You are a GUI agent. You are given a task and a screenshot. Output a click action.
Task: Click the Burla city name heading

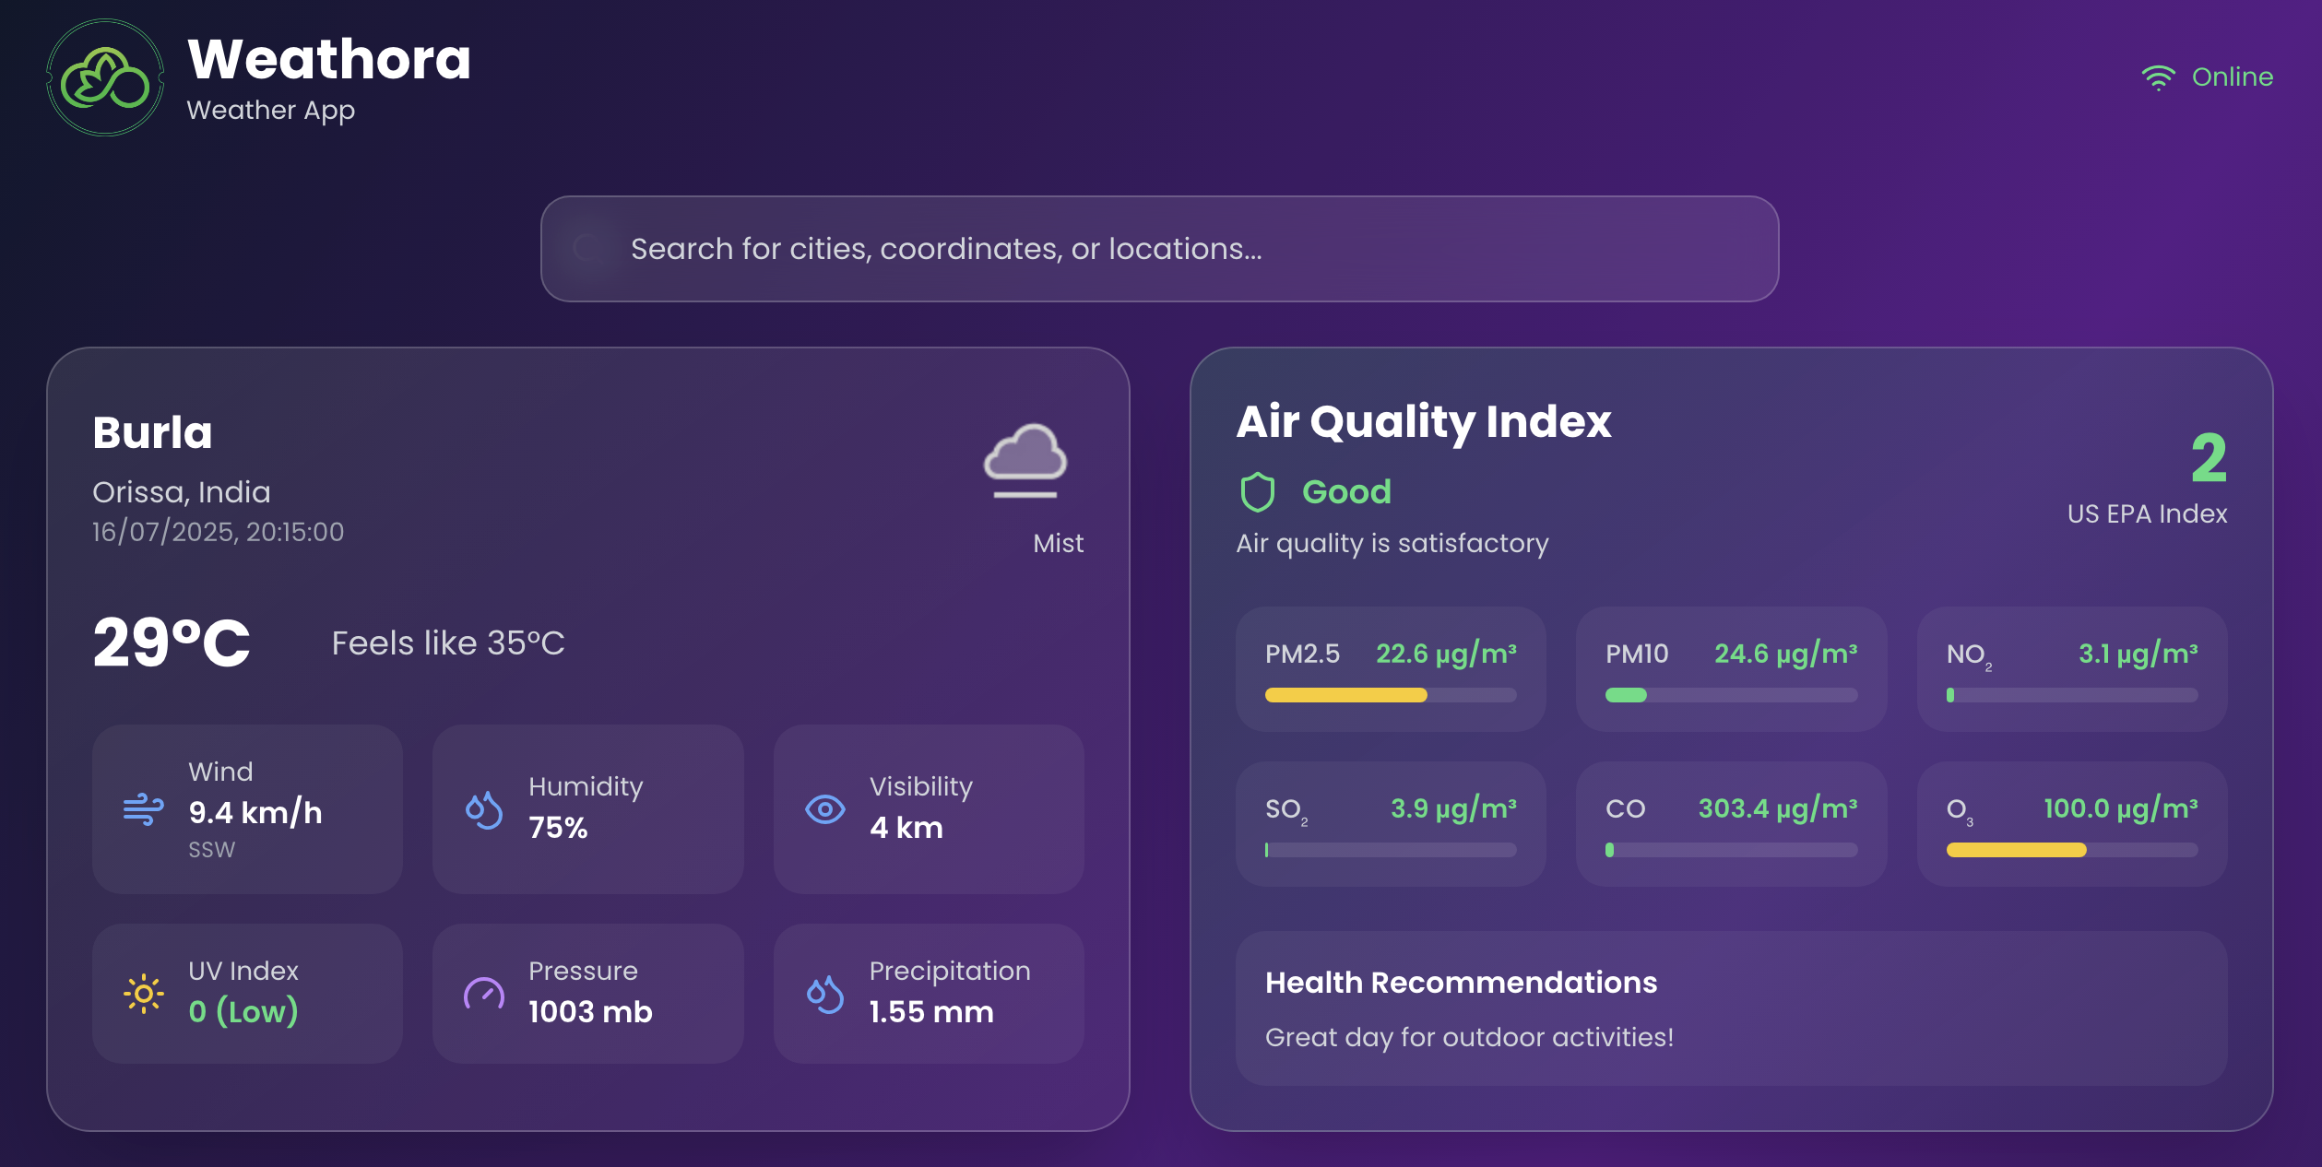click(x=152, y=432)
